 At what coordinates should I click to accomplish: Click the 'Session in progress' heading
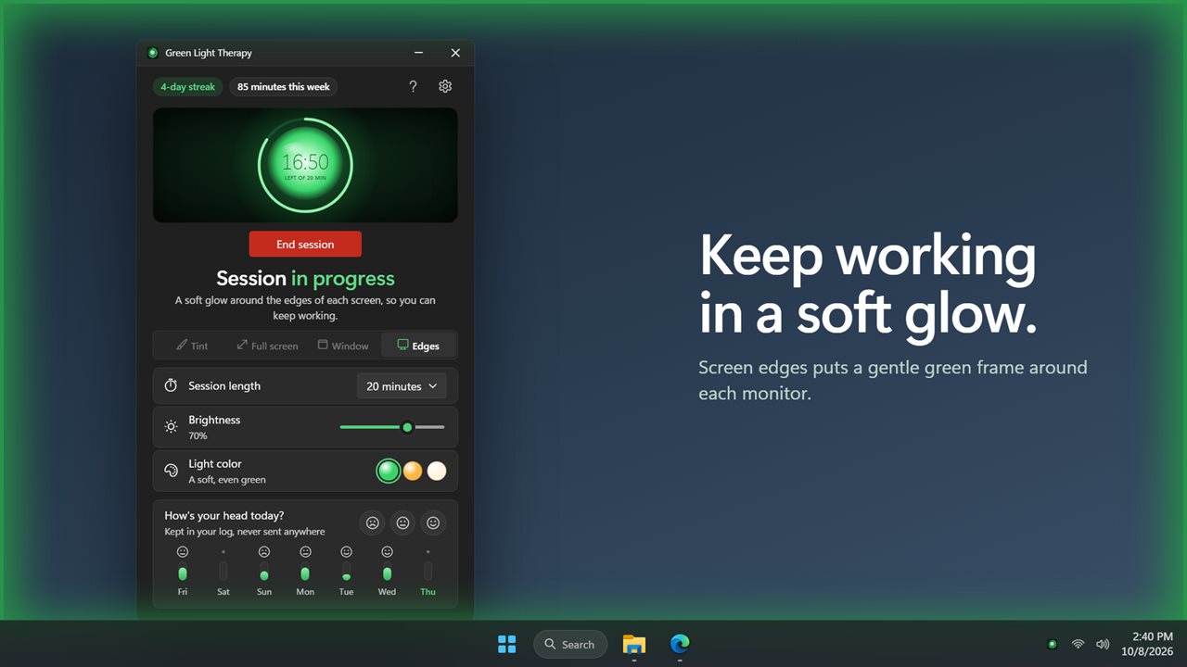(305, 278)
